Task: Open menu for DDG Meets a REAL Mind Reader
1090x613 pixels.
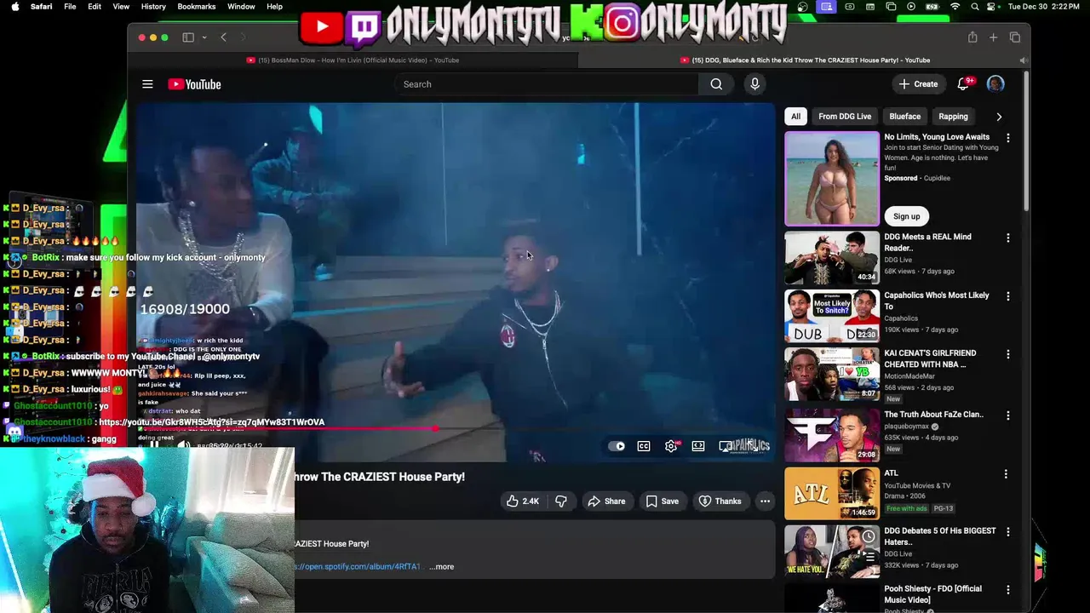Action: 1008,238
